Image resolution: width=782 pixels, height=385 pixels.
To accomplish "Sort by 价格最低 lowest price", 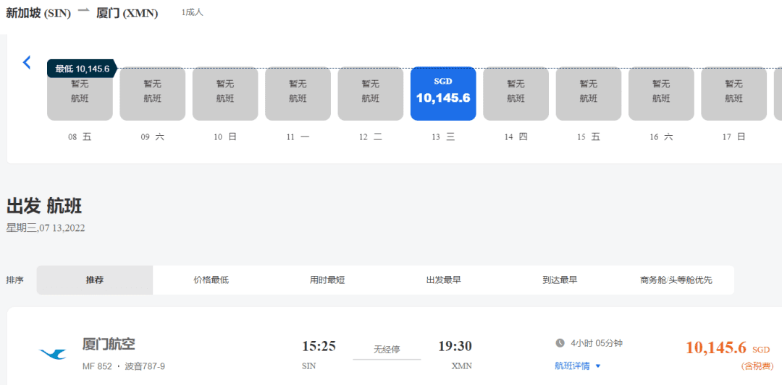I will pyautogui.click(x=211, y=280).
